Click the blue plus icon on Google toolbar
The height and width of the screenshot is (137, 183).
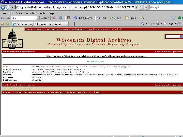(x=61, y=18)
